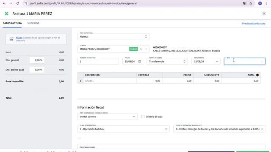Image resolution: width=271 pixels, height=152 pixels.
Task: Click the Total cell in row 1
Action: pos(241,81)
